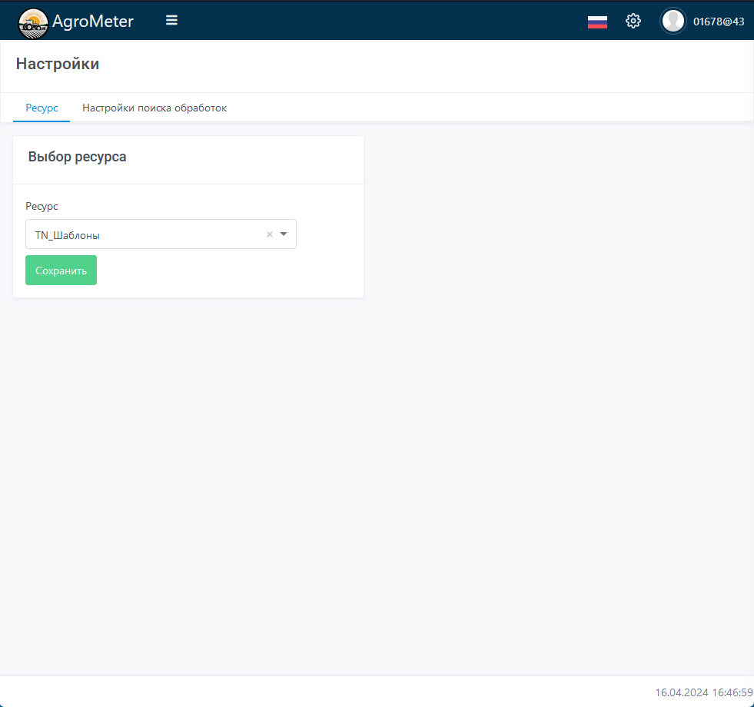Clear the TN_Шаблоны selection with the x icon

pos(270,234)
